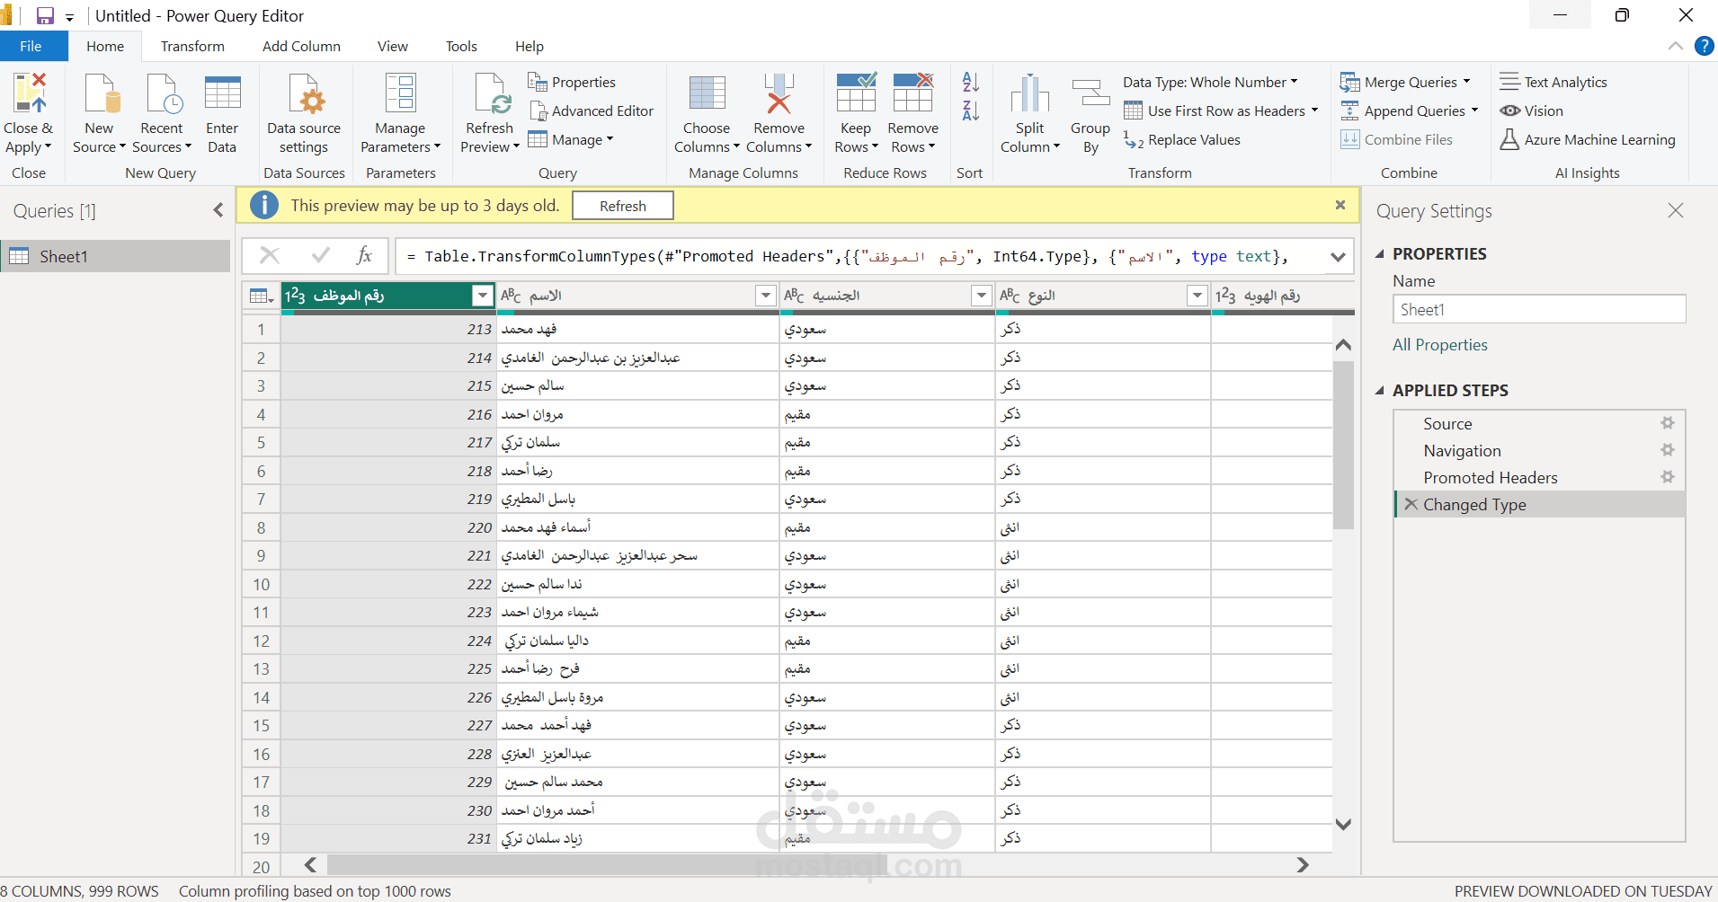Image resolution: width=1718 pixels, height=902 pixels.
Task: Open the File menu
Action: pyautogui.click(x=31, y=47)
